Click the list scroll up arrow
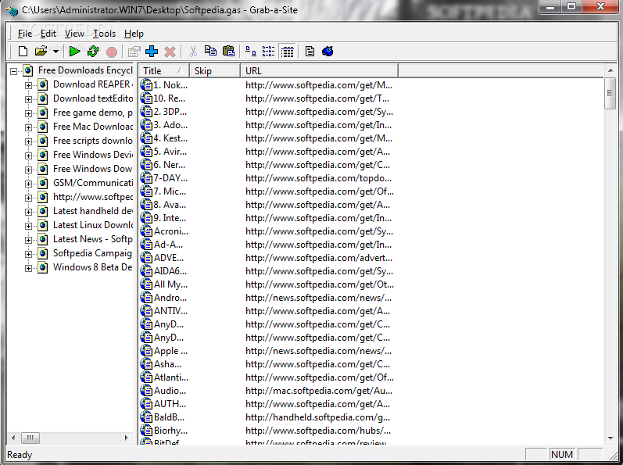Image resolution: width=623 pixels, height=465 pixels. pyautogui.click(x=610, y=70)
